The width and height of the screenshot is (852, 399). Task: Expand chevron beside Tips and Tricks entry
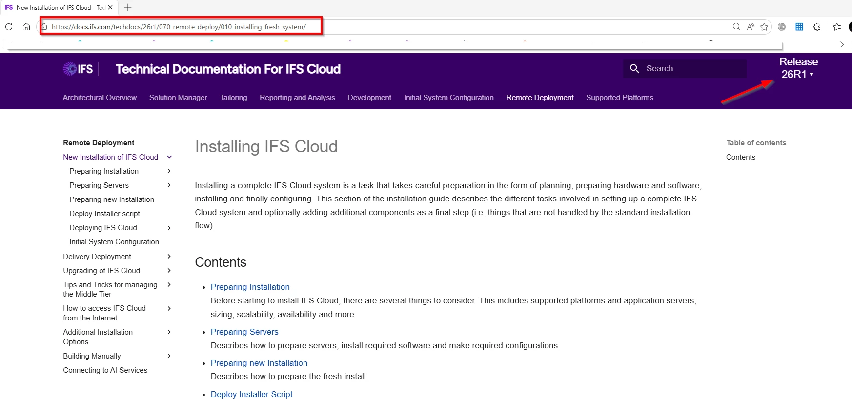click(169, 285)
